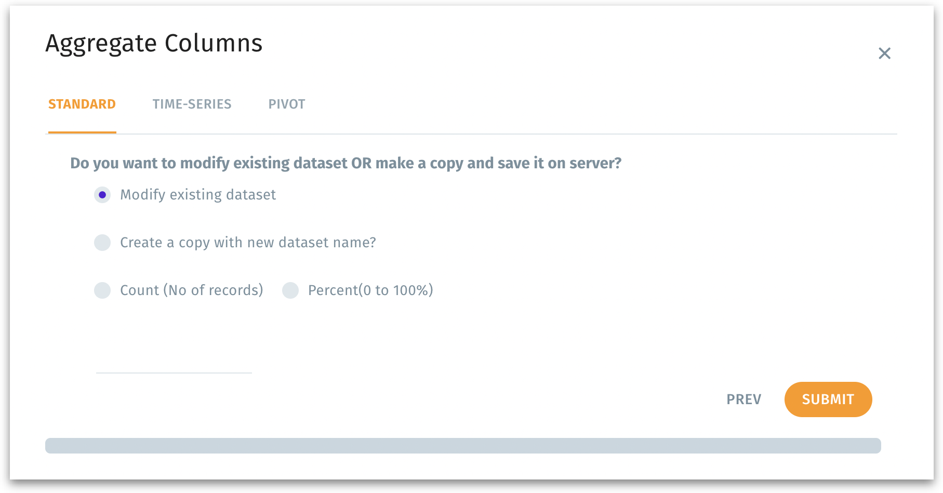Viewport: 943px width, 493px height.
Task: Close the Aggregate Columns dialog with X
Action: (x=884, y=54)
